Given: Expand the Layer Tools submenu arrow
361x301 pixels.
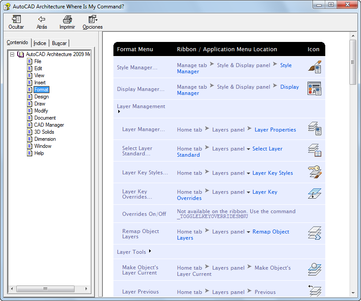Looking at the screenshot, I should (150, 251).
